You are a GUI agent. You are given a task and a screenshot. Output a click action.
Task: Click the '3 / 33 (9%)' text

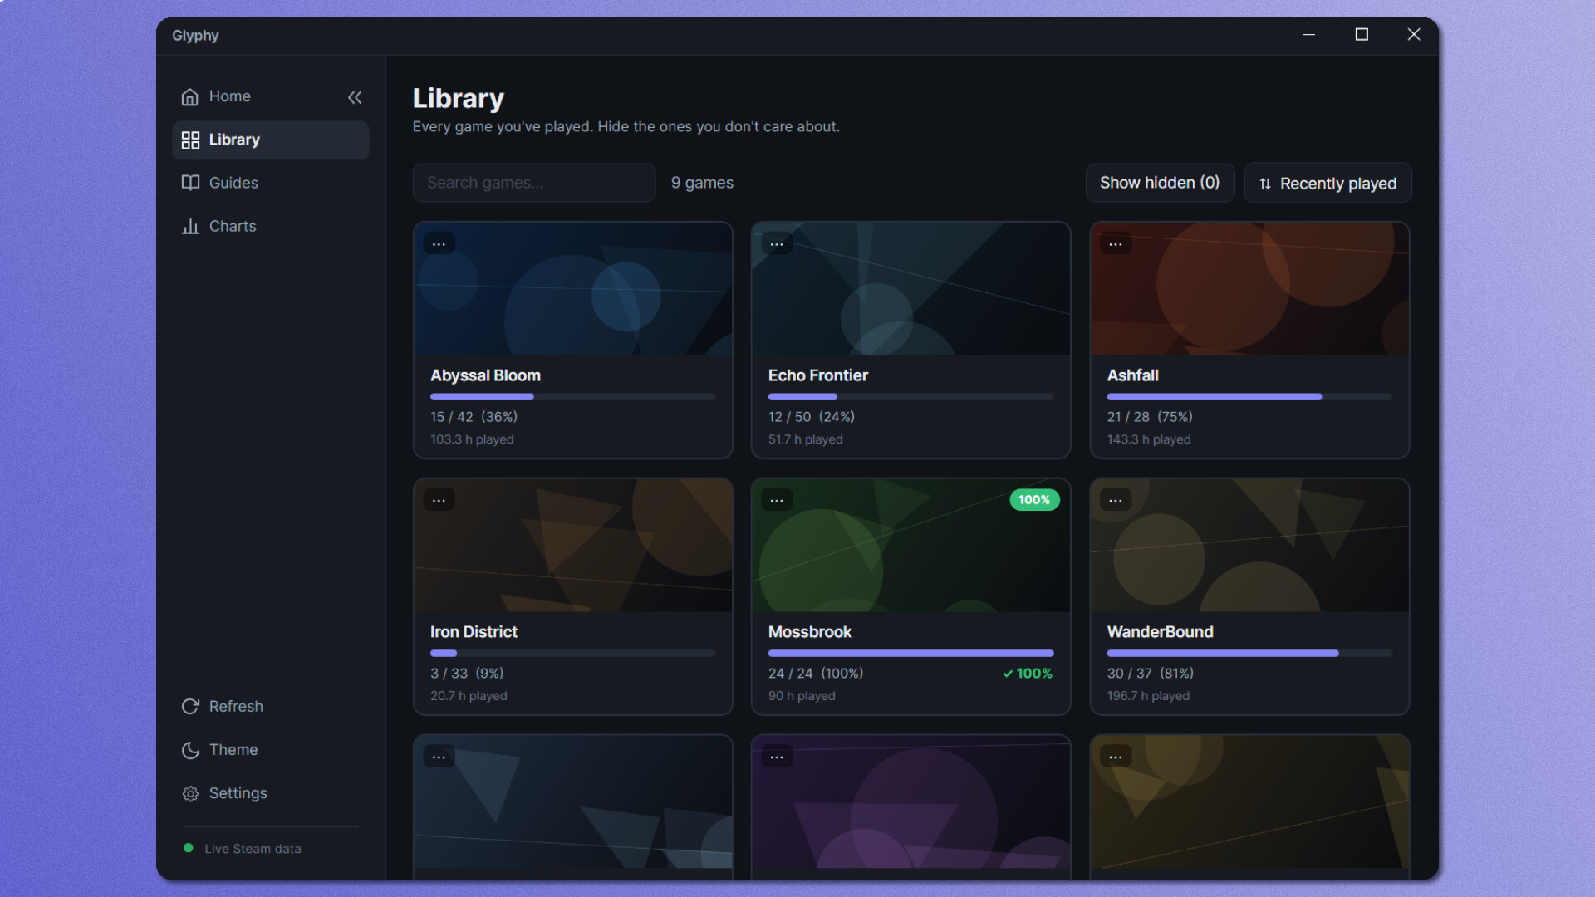click(467, 674)
